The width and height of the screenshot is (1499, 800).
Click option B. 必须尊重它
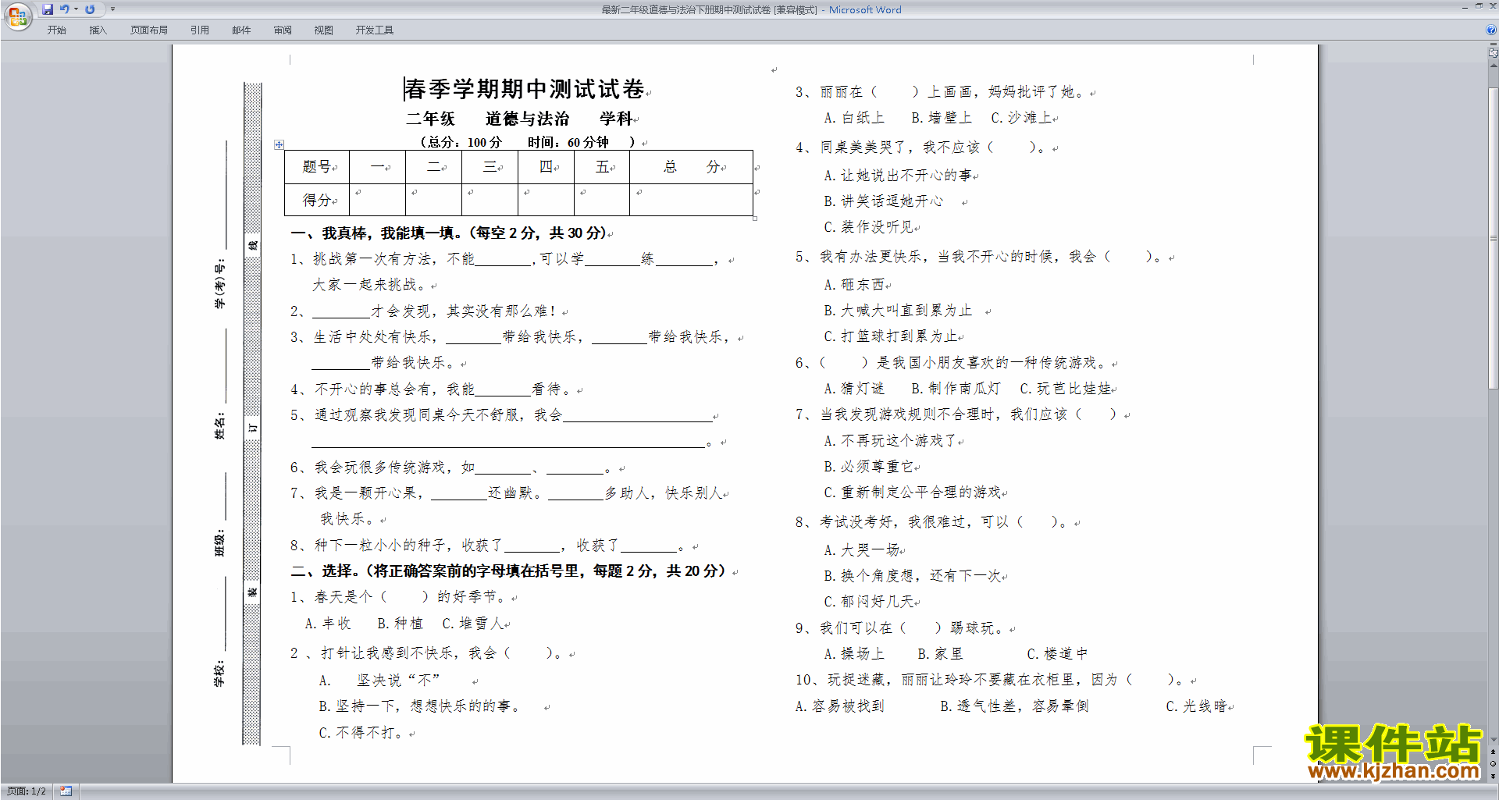[869, 467]
